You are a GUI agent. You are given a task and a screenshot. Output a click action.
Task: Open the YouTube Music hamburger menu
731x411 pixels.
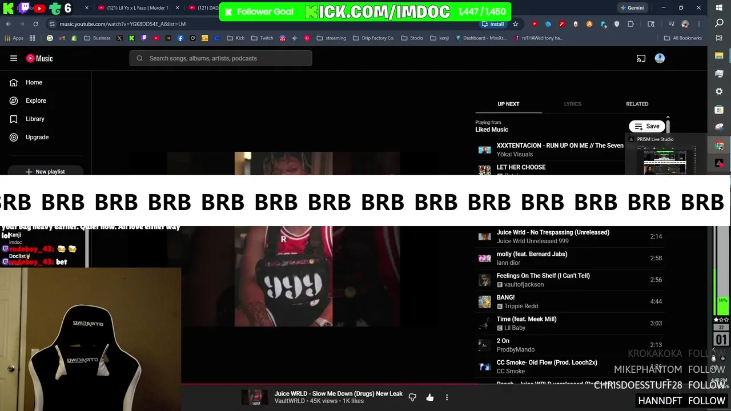[14, 58]
